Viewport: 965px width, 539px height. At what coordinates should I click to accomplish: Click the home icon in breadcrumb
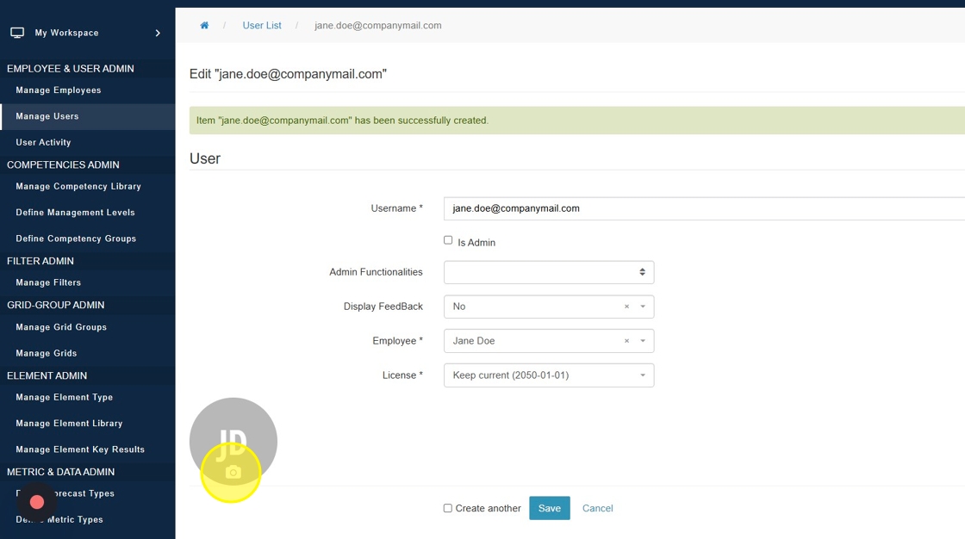point(204,26)
